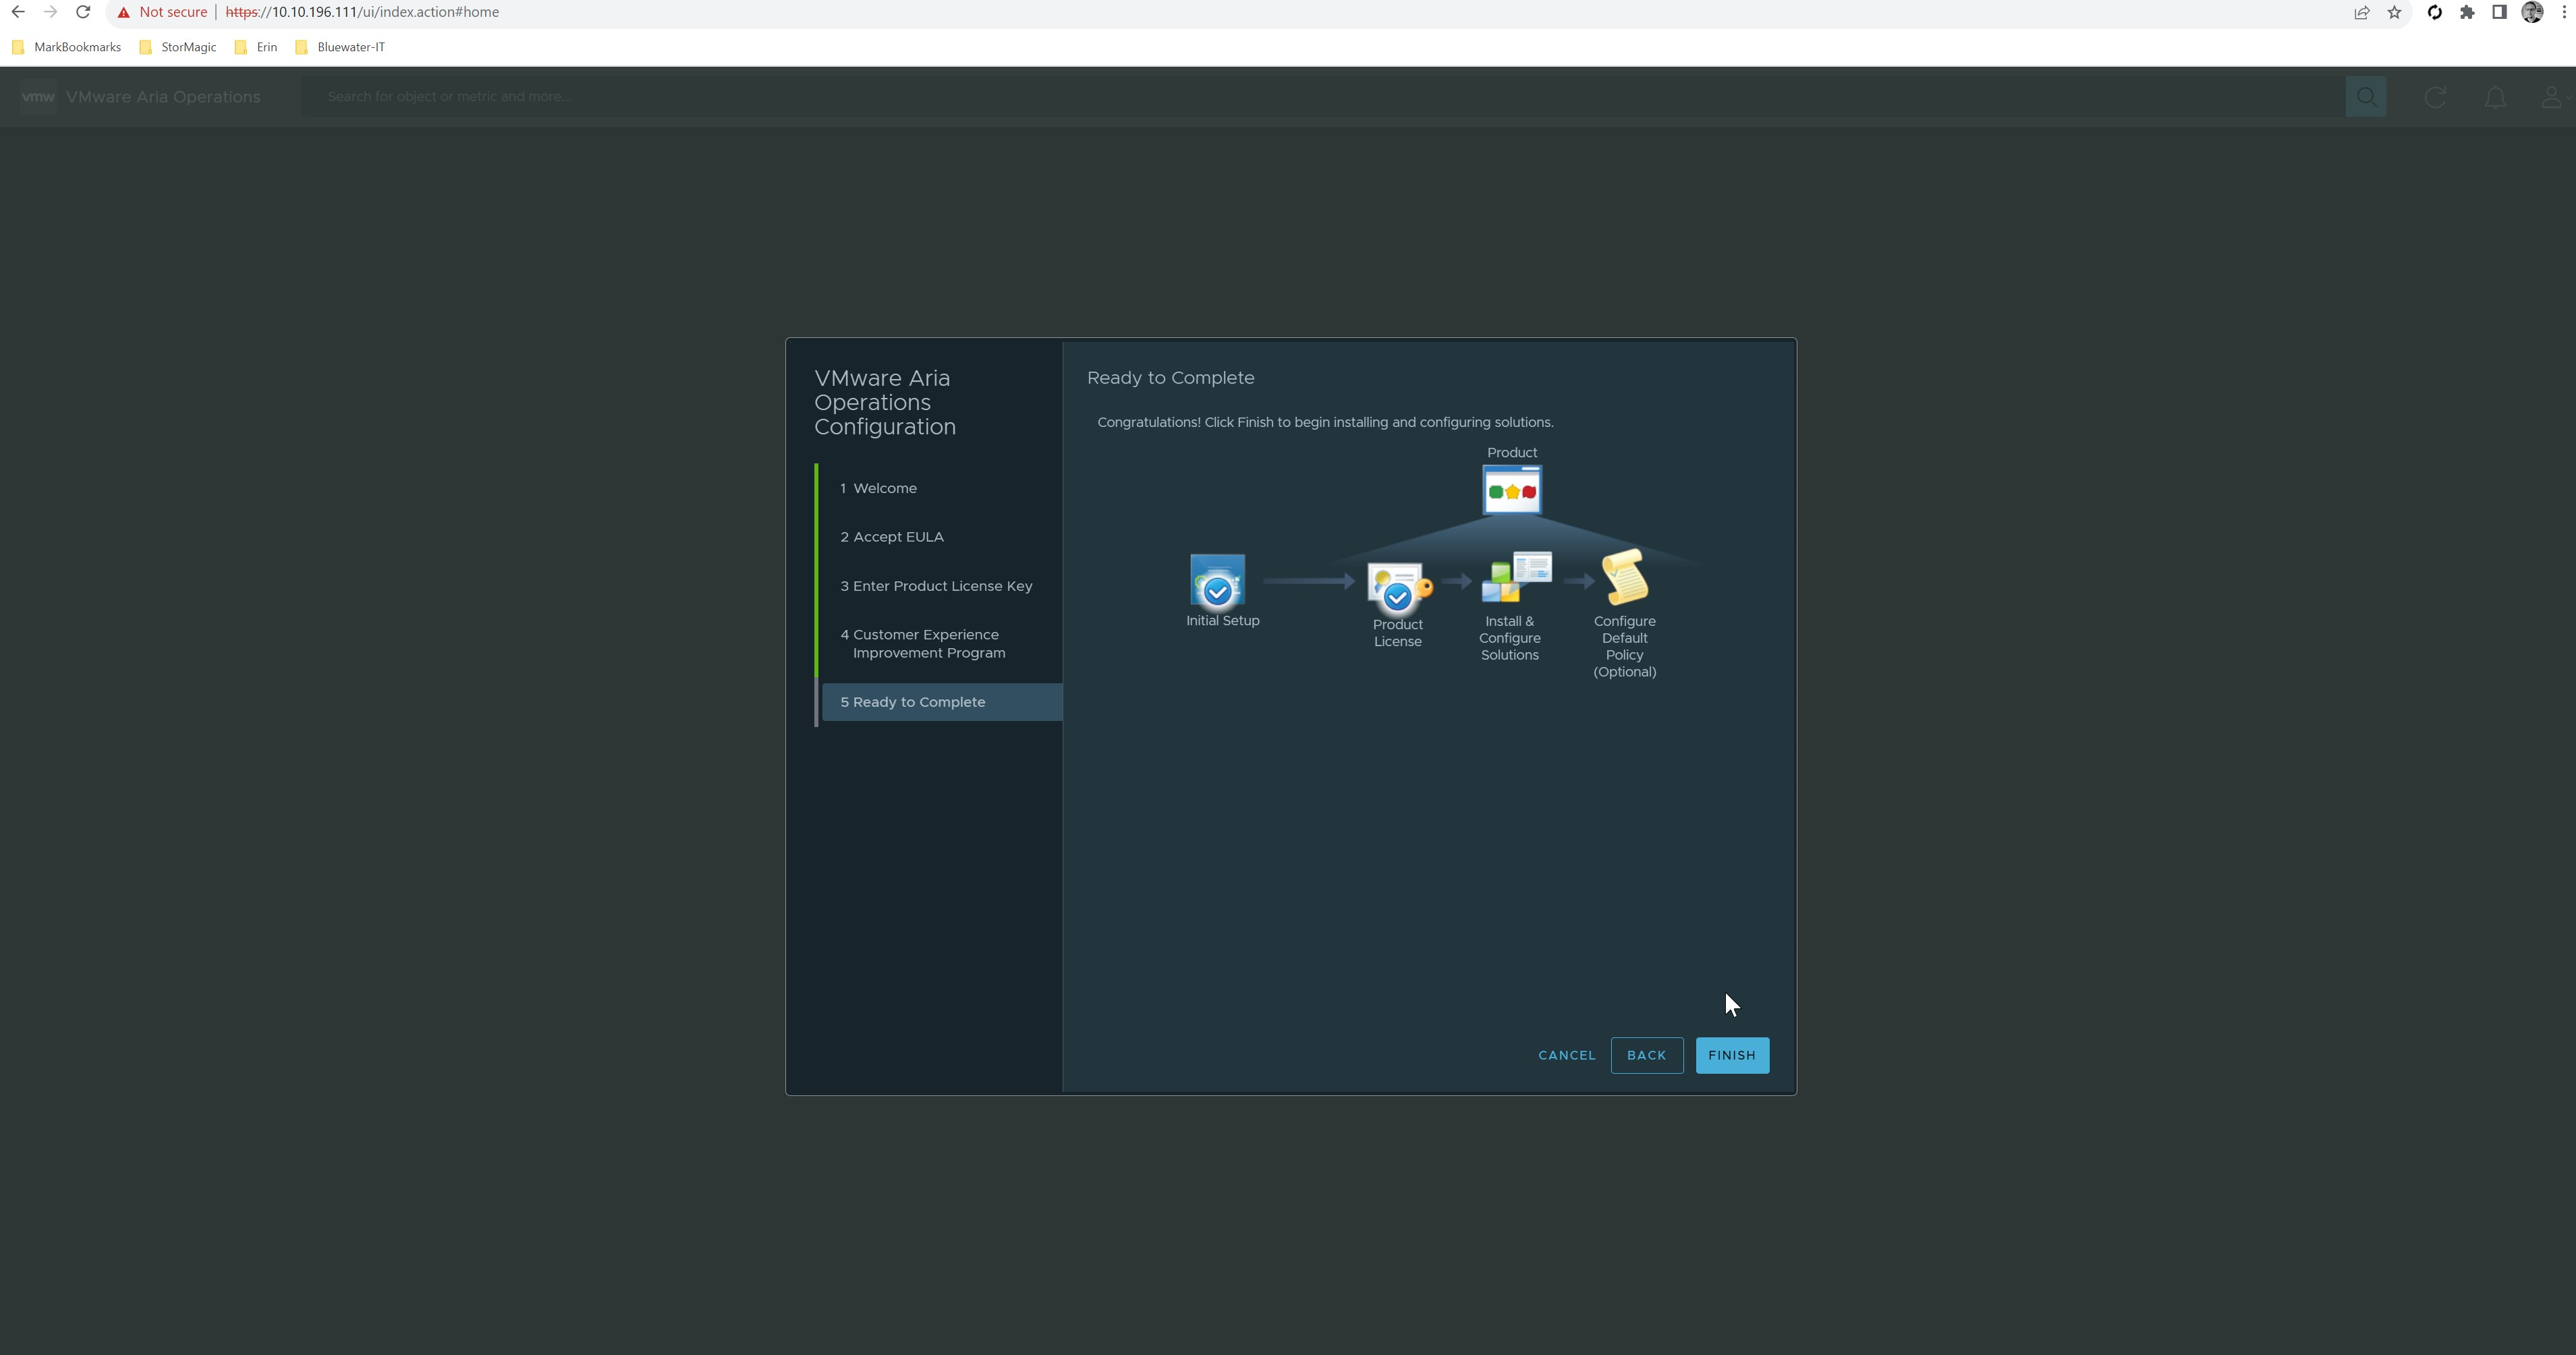
Task: Click the vmw logo
Action: click(38, 97)
